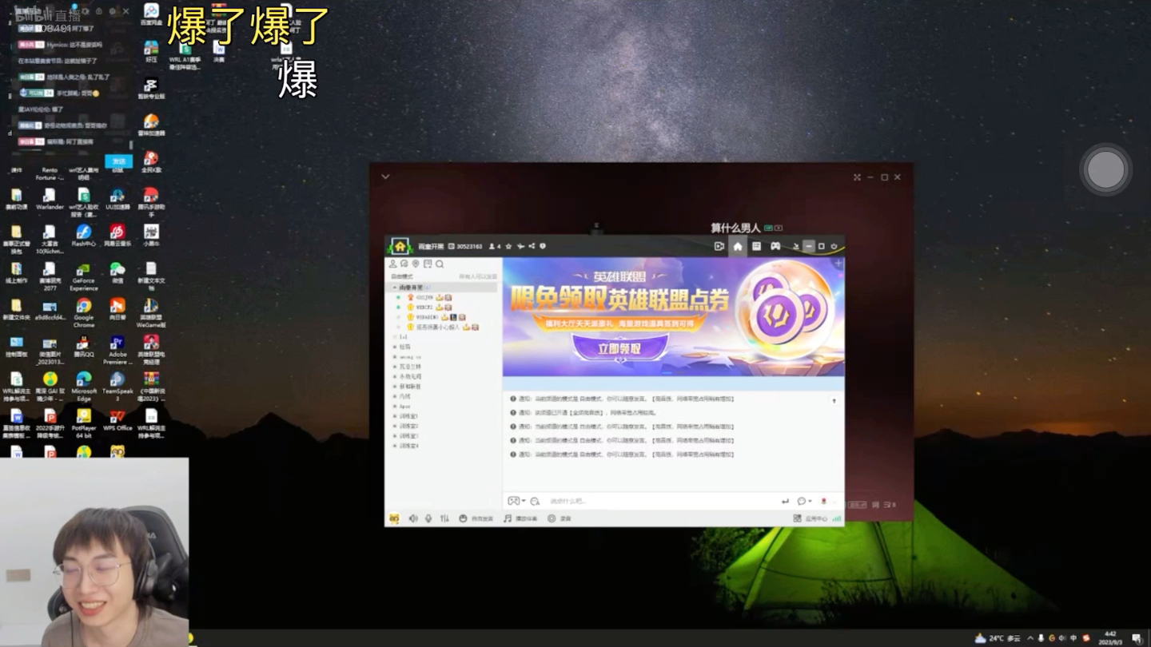Screen dimensions: 1151x647
Task: Select the 训练室4 sub-channel
Action: coord(408,446)
